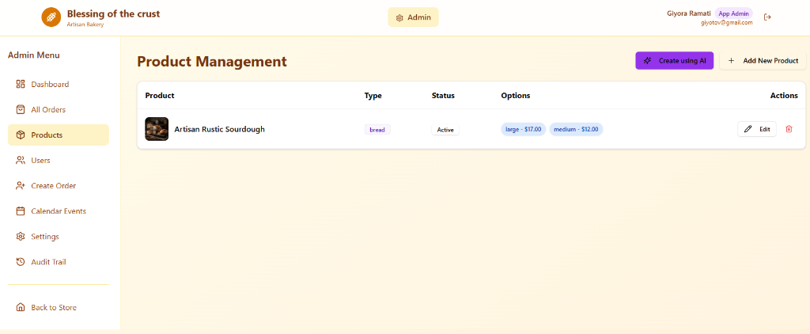Click the bread type tag
Image resolution: width=810 pixels, height=334 pixels.
click(x=377, y=130)
